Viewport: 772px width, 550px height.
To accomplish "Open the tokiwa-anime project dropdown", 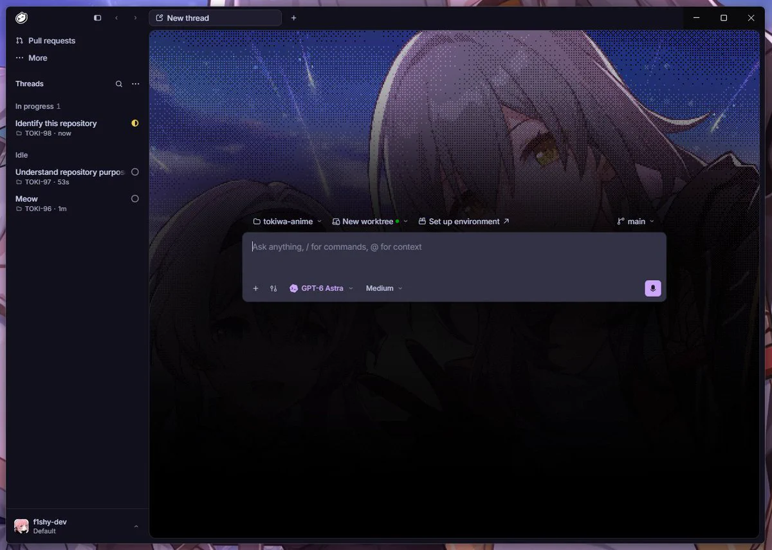I will click(288, 221).
